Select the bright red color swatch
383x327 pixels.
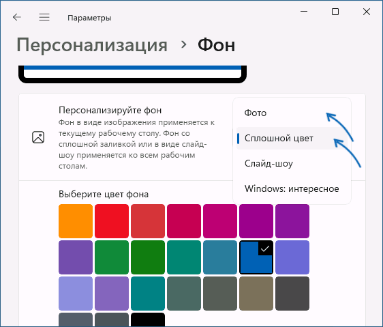pyautogui.click(x=112, y=221)
